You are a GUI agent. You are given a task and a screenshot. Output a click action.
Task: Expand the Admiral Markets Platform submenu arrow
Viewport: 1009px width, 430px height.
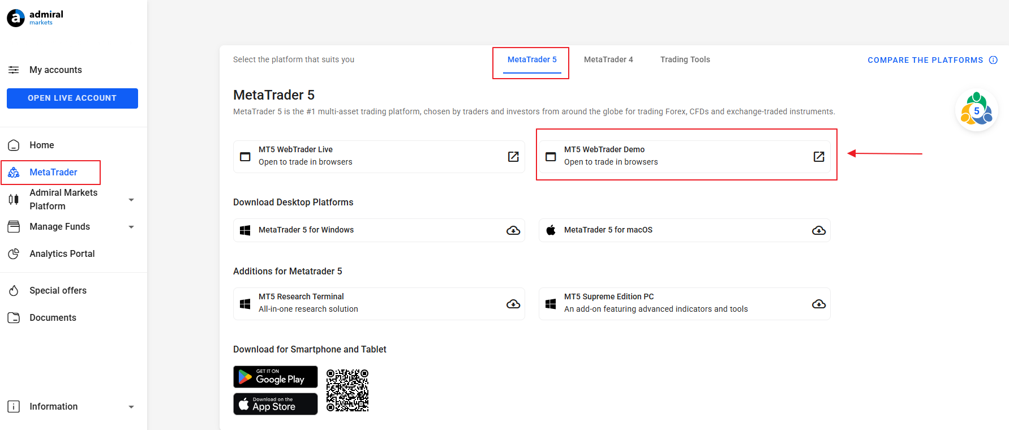click(x=131, y=200)
